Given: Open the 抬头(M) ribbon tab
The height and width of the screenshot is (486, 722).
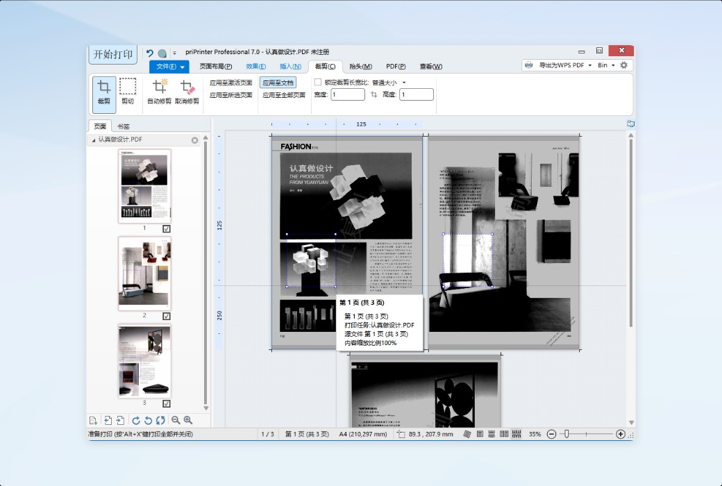Looking at the screenshot, I should coord(360,67).
